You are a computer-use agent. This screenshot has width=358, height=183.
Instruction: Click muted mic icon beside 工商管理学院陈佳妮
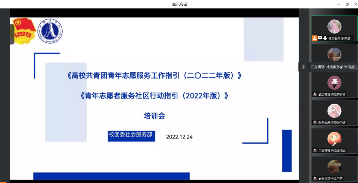tap(315, 151)
